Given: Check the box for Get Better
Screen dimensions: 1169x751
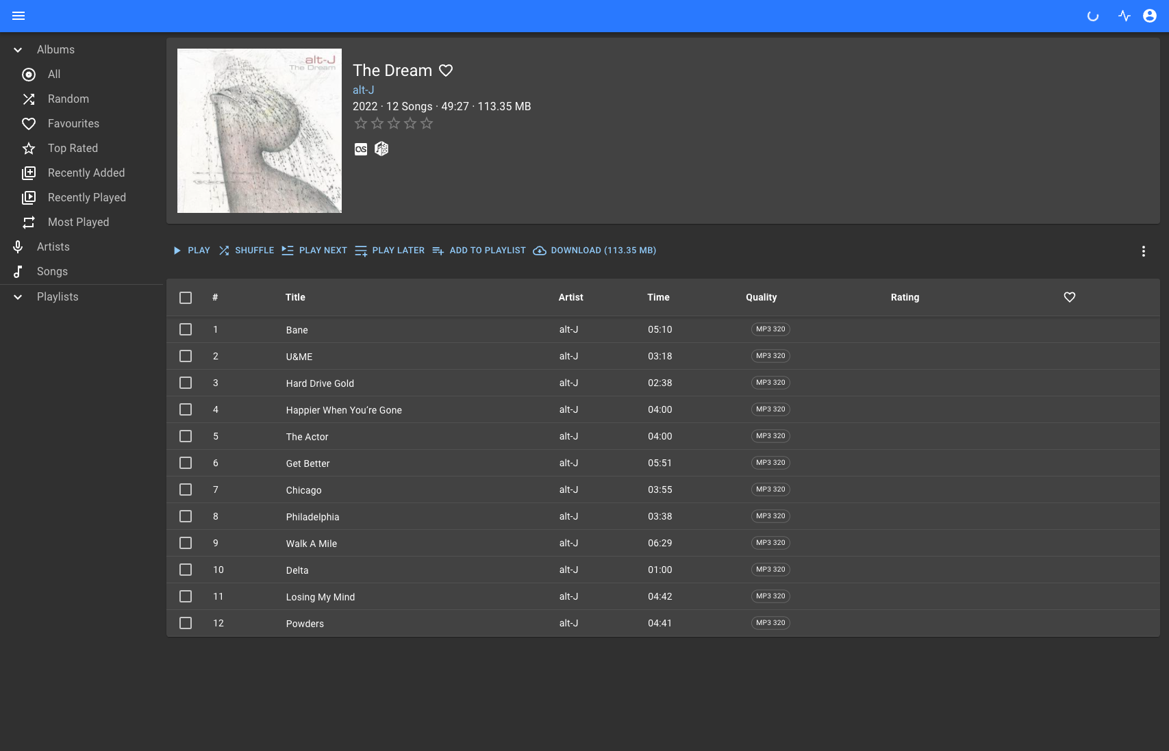Looking at the screenshot, I should (186, 463).
